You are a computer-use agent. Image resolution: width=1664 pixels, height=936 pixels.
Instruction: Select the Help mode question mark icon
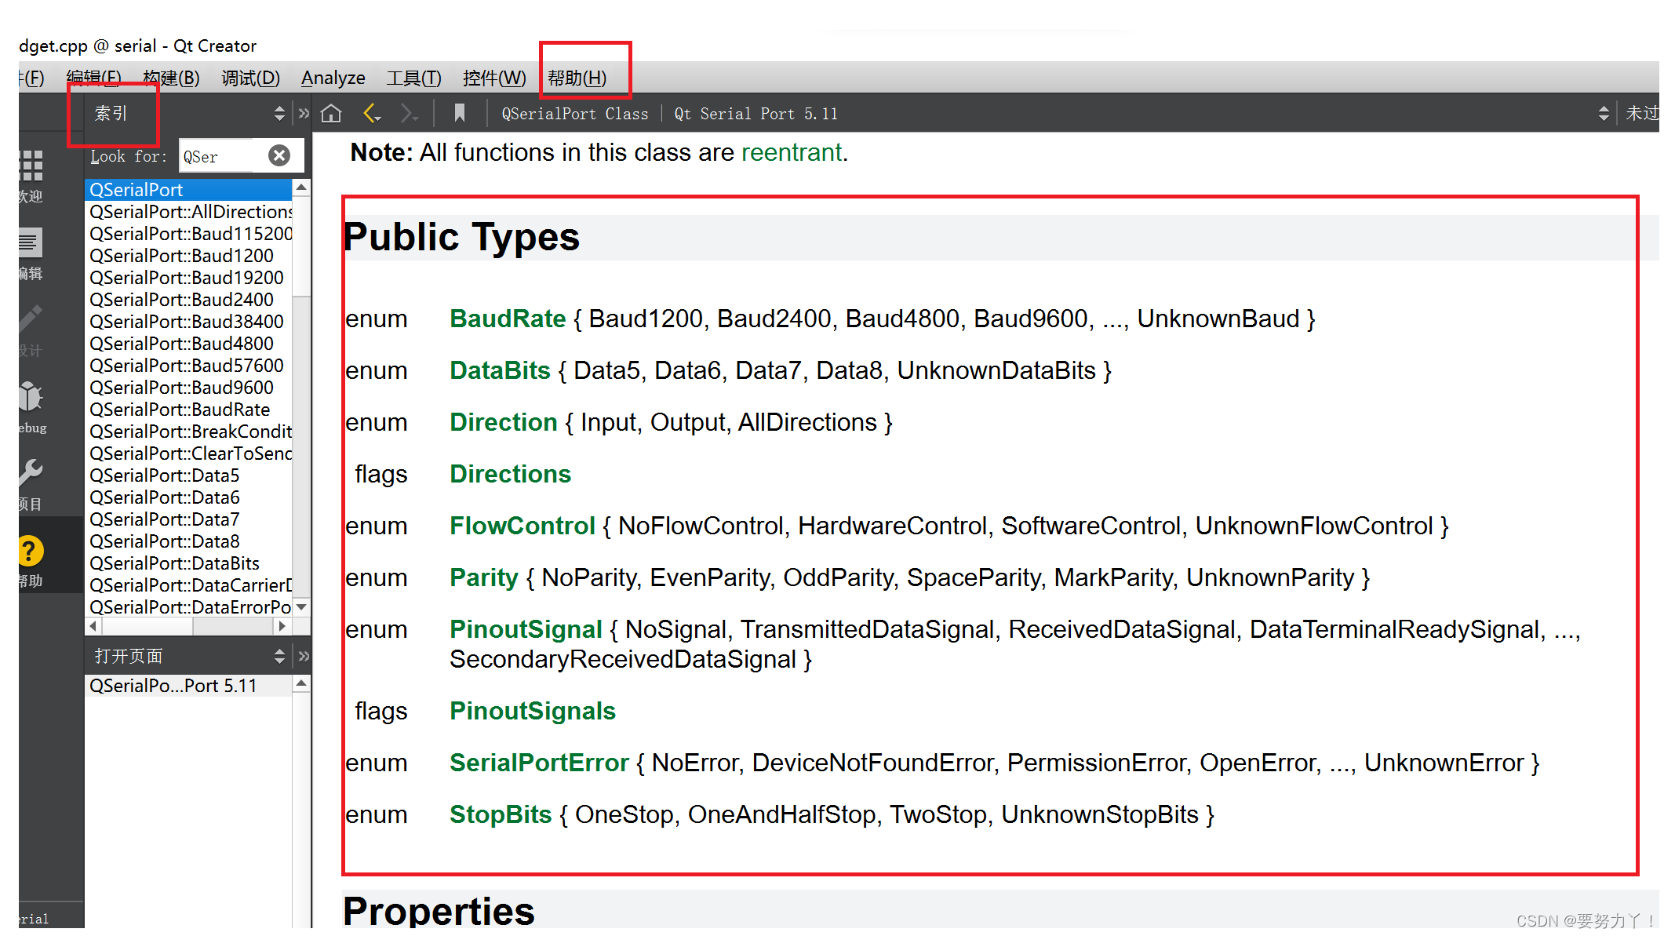(31, 551)
